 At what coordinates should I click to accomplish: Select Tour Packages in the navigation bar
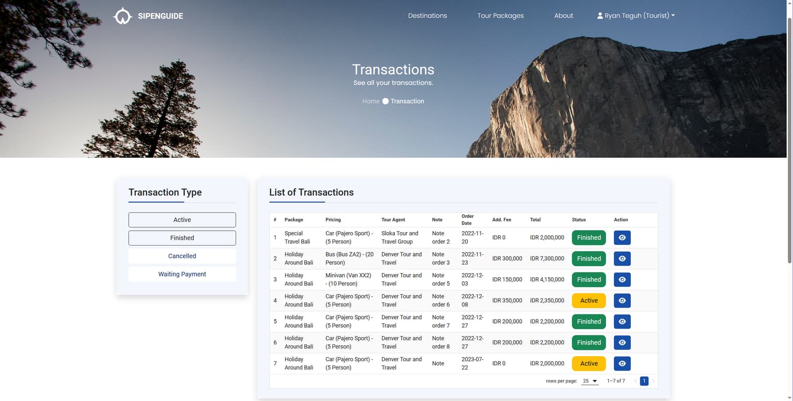[500, 15]
